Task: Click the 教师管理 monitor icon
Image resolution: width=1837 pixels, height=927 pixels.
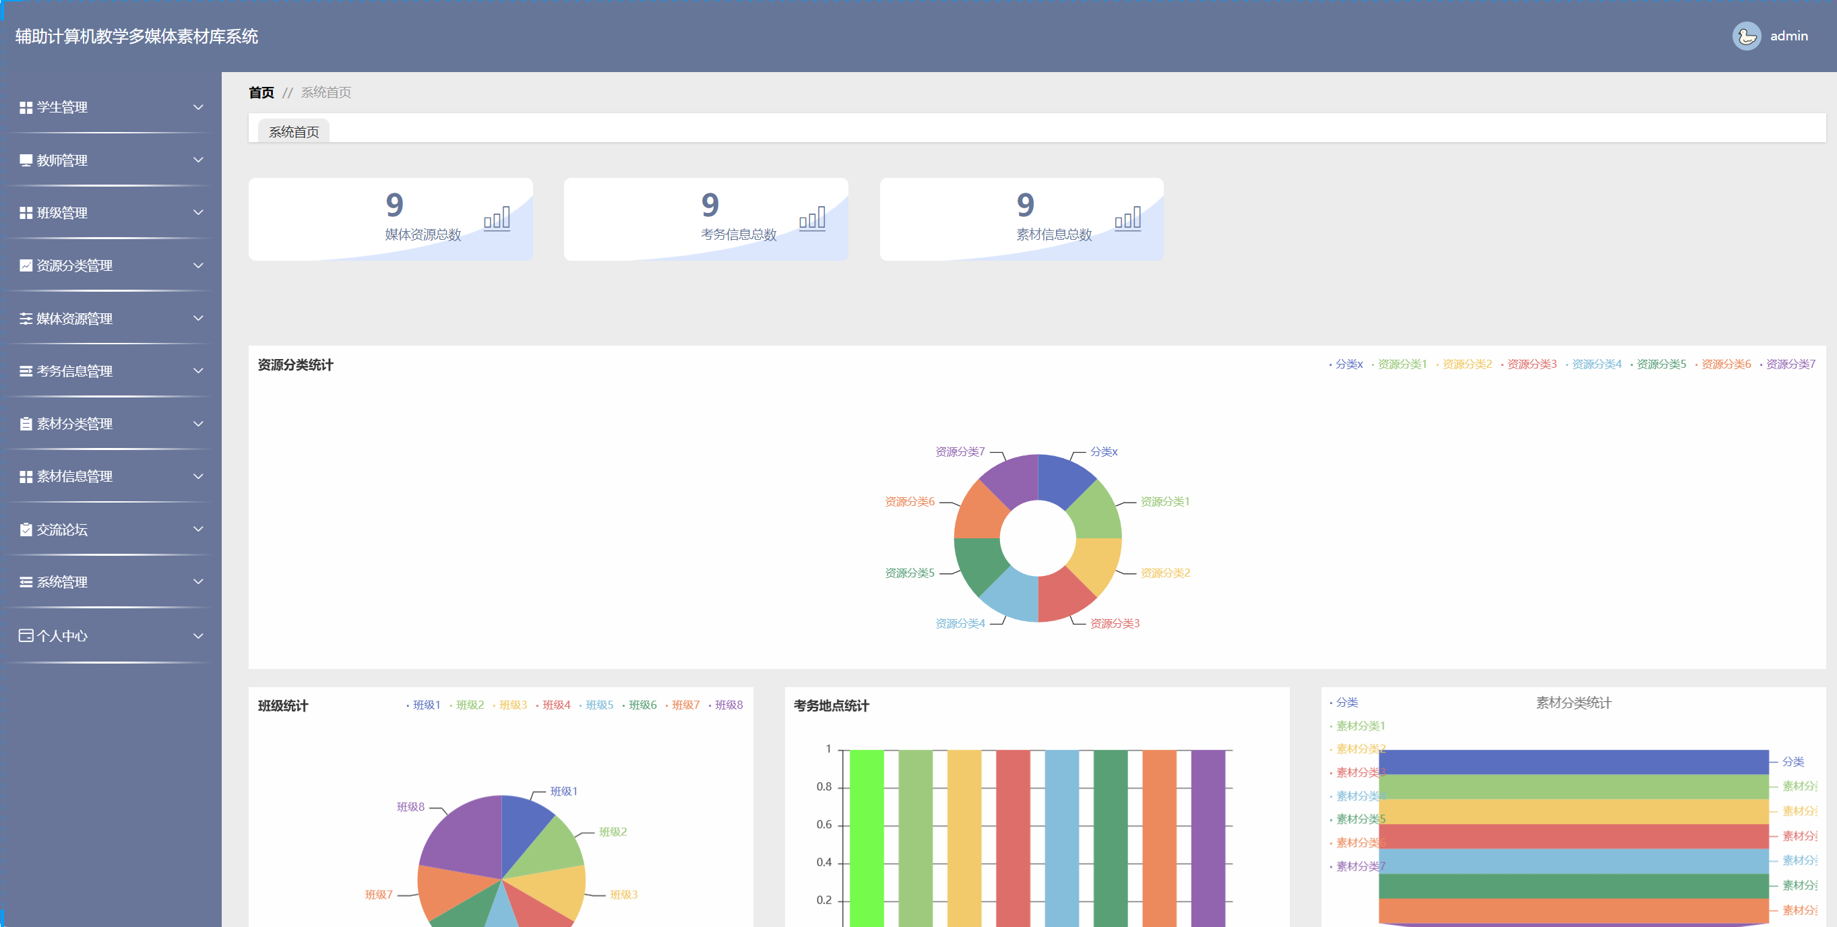Action: tap(26, 160)
